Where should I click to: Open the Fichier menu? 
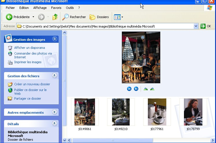[x=10, y=8]
